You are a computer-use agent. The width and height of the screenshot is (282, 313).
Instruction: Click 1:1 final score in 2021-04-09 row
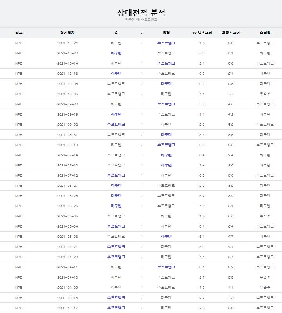(x=231, y=288)
